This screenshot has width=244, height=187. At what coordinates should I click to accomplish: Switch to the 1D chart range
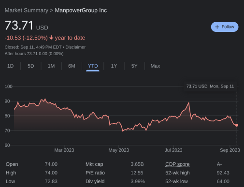(11, 66)
